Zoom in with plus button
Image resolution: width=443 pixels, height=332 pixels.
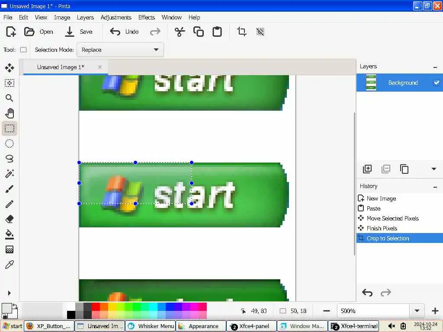435,311
